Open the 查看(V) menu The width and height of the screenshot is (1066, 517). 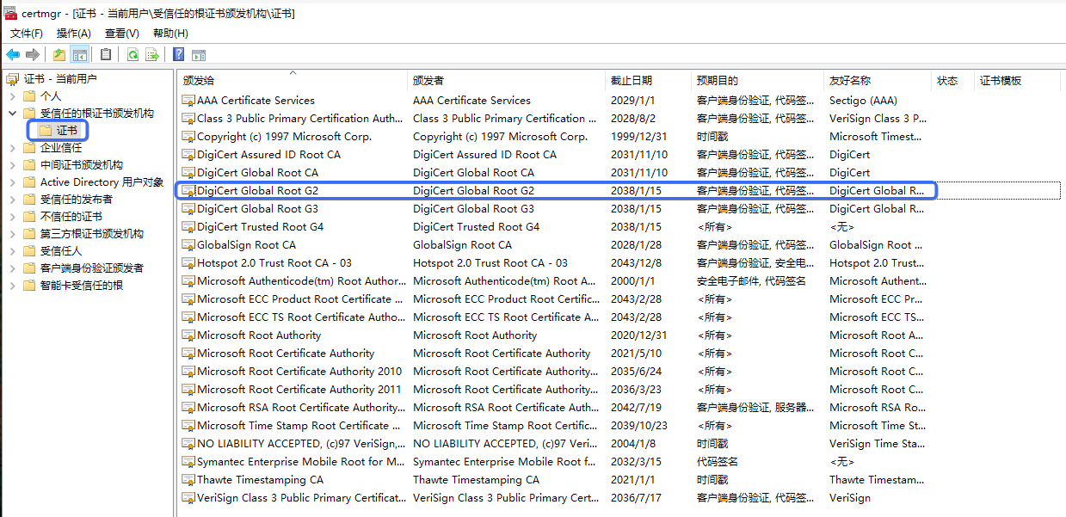[121, 34]
